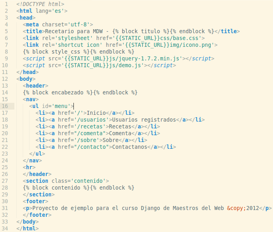Click the opening '<header>' tag

point(36,86)
